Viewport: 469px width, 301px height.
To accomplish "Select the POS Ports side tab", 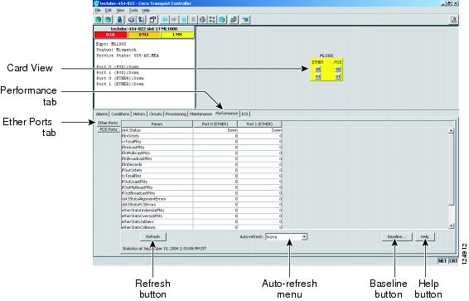I will [x=109, y=129].
